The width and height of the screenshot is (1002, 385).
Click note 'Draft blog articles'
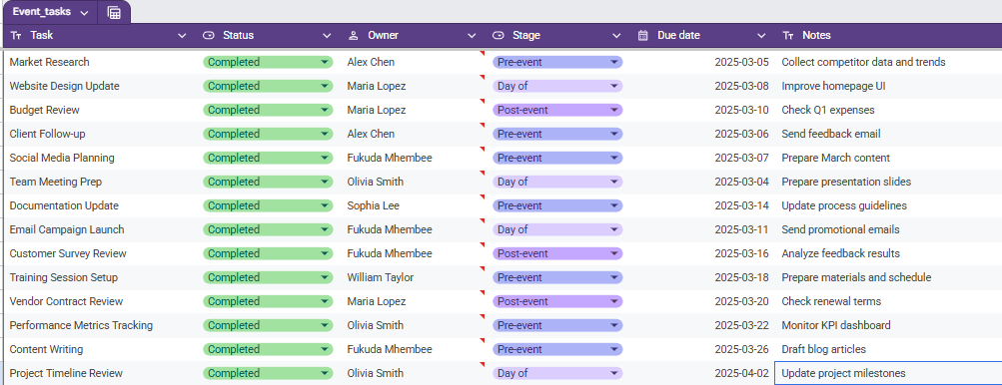click(824, 349)
